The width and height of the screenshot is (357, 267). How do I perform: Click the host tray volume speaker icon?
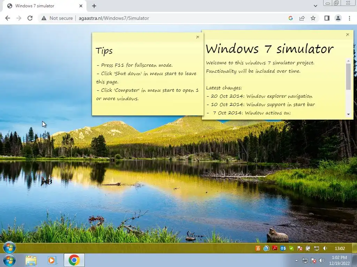322,260
